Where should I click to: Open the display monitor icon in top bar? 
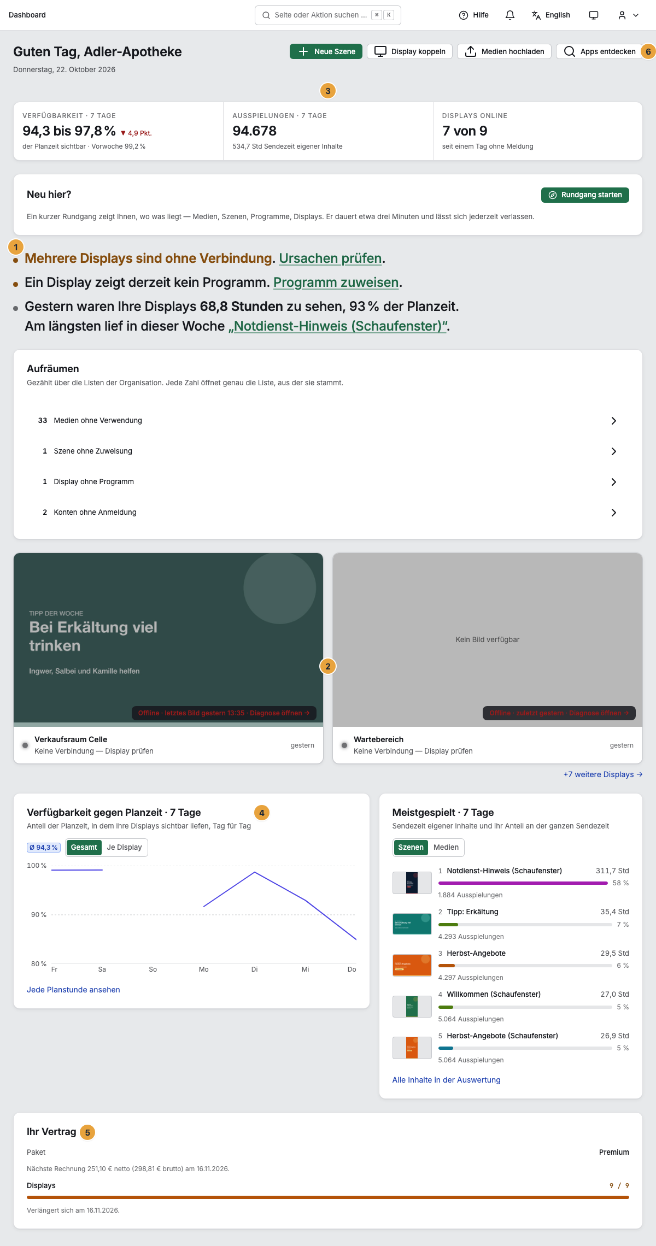coord(594,15)
